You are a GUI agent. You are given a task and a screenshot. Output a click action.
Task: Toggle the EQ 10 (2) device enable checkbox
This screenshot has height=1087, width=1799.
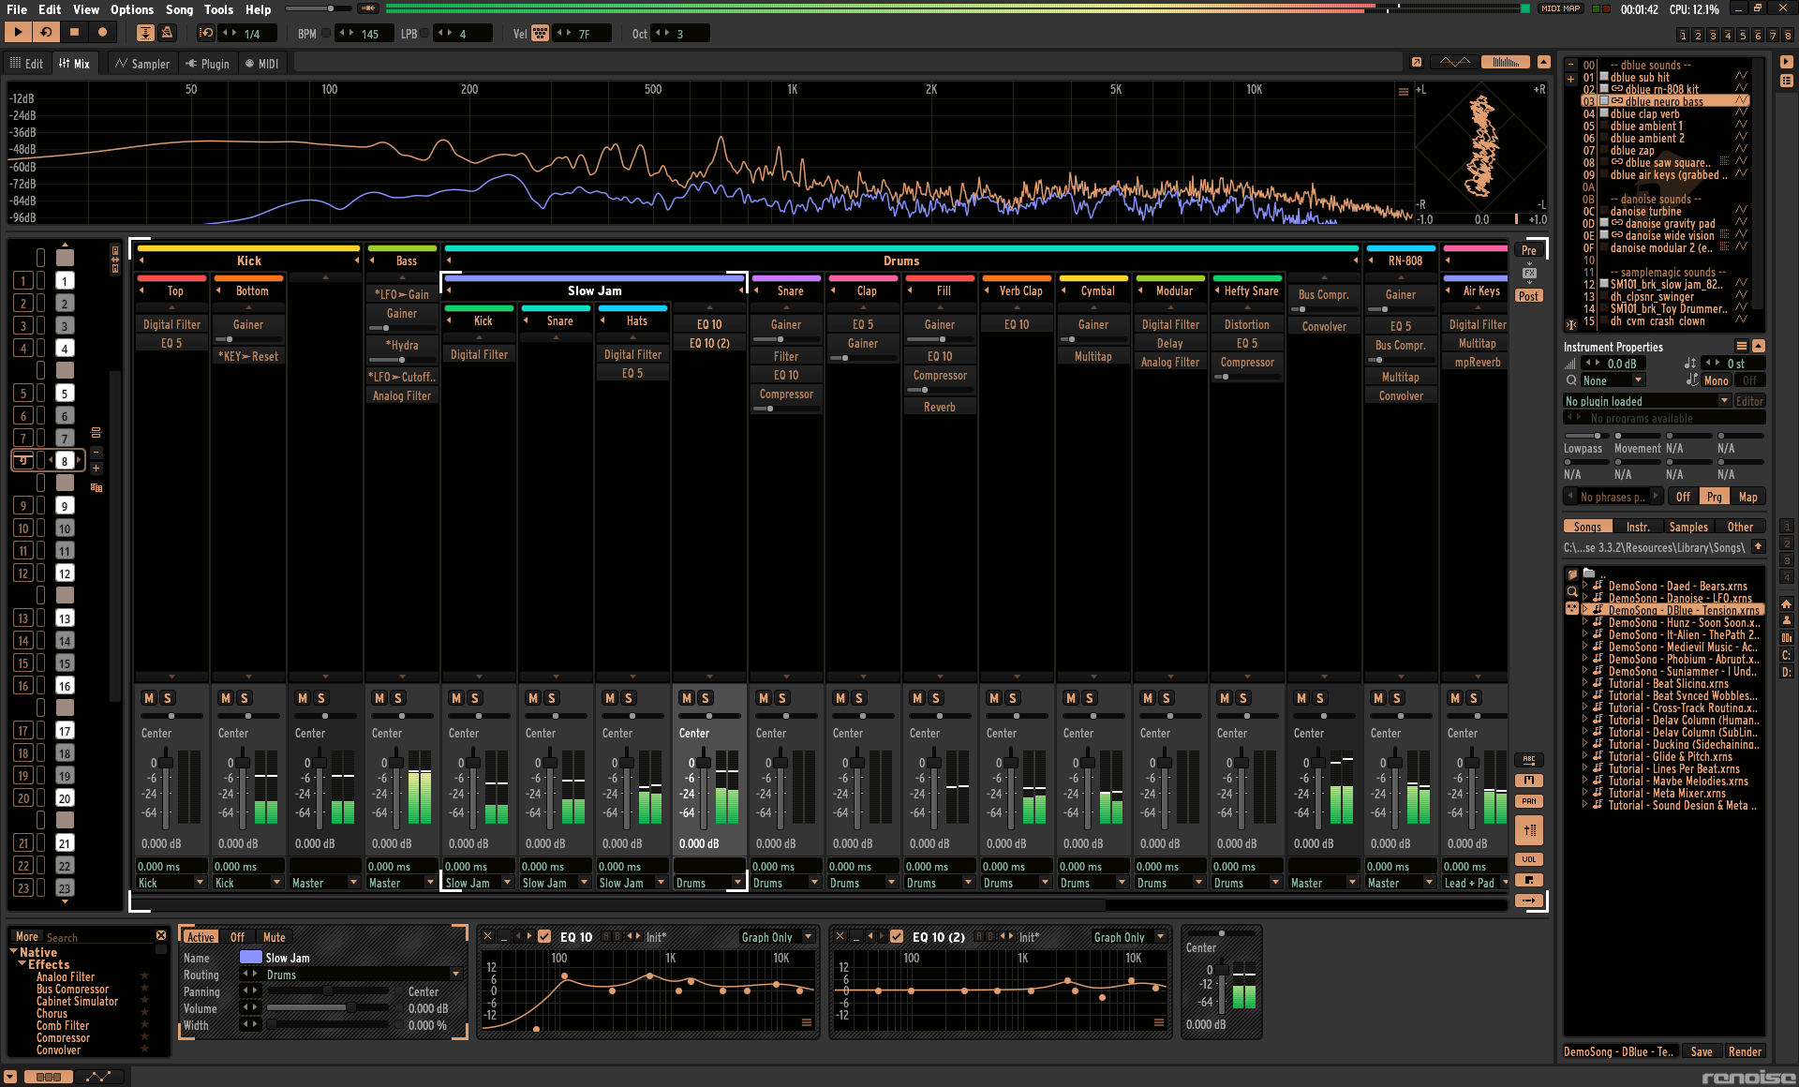coord(897,936)
